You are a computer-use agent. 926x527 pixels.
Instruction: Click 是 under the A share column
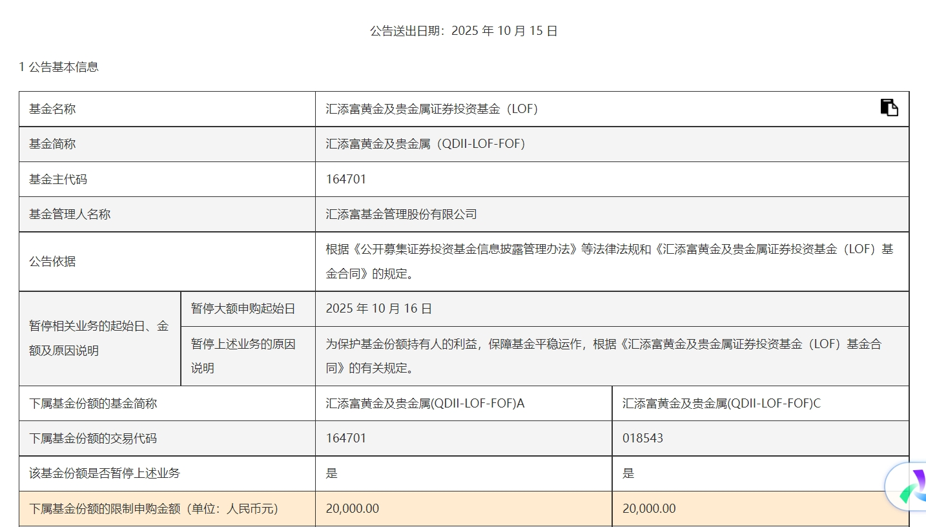(332, 473)
